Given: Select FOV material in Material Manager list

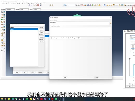Looking at the screenshot, I should [x=24, y=31].
